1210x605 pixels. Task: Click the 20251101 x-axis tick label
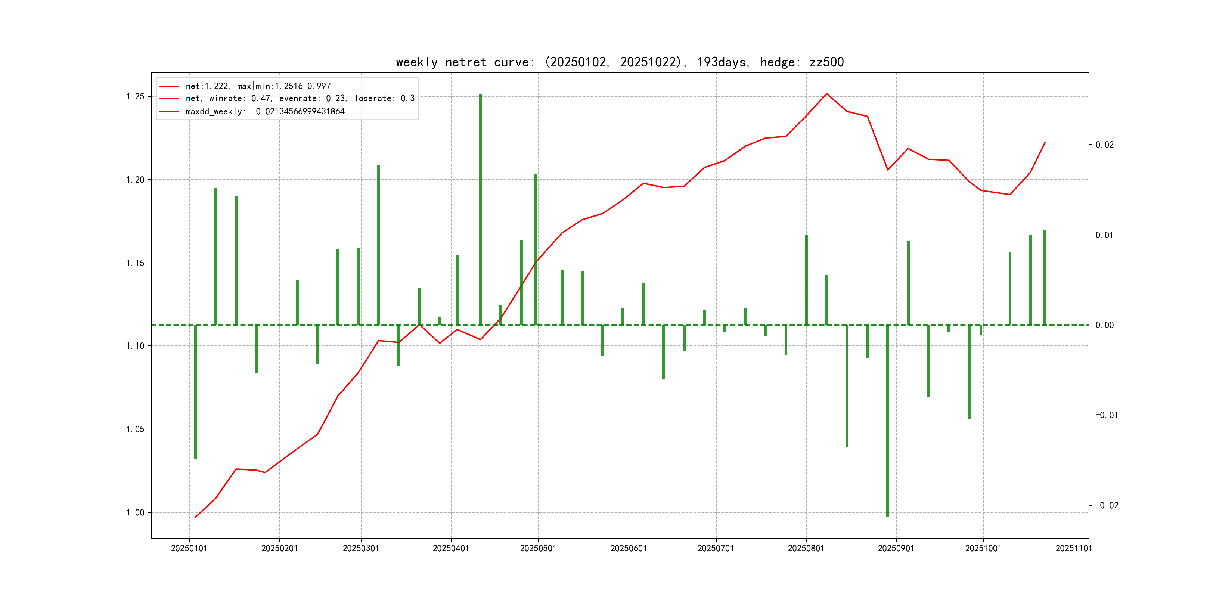point(1074,549)
